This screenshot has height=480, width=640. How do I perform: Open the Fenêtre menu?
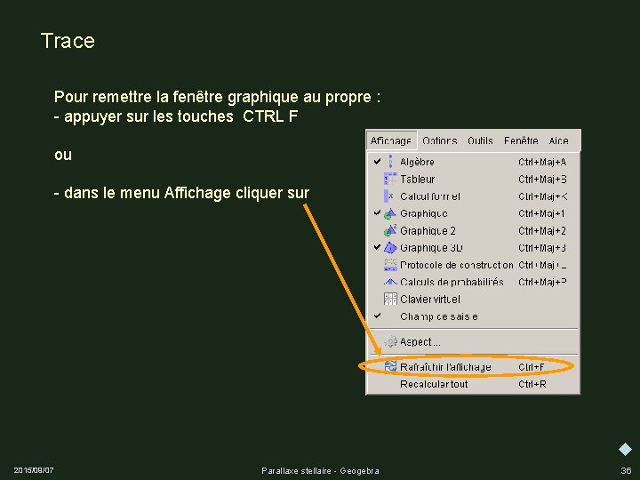[x=521, y=140]
